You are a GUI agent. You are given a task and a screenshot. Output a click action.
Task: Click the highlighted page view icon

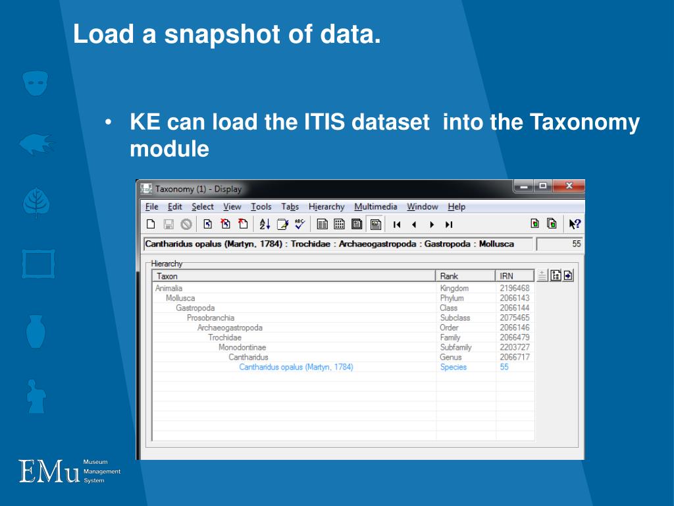point(376,224)
